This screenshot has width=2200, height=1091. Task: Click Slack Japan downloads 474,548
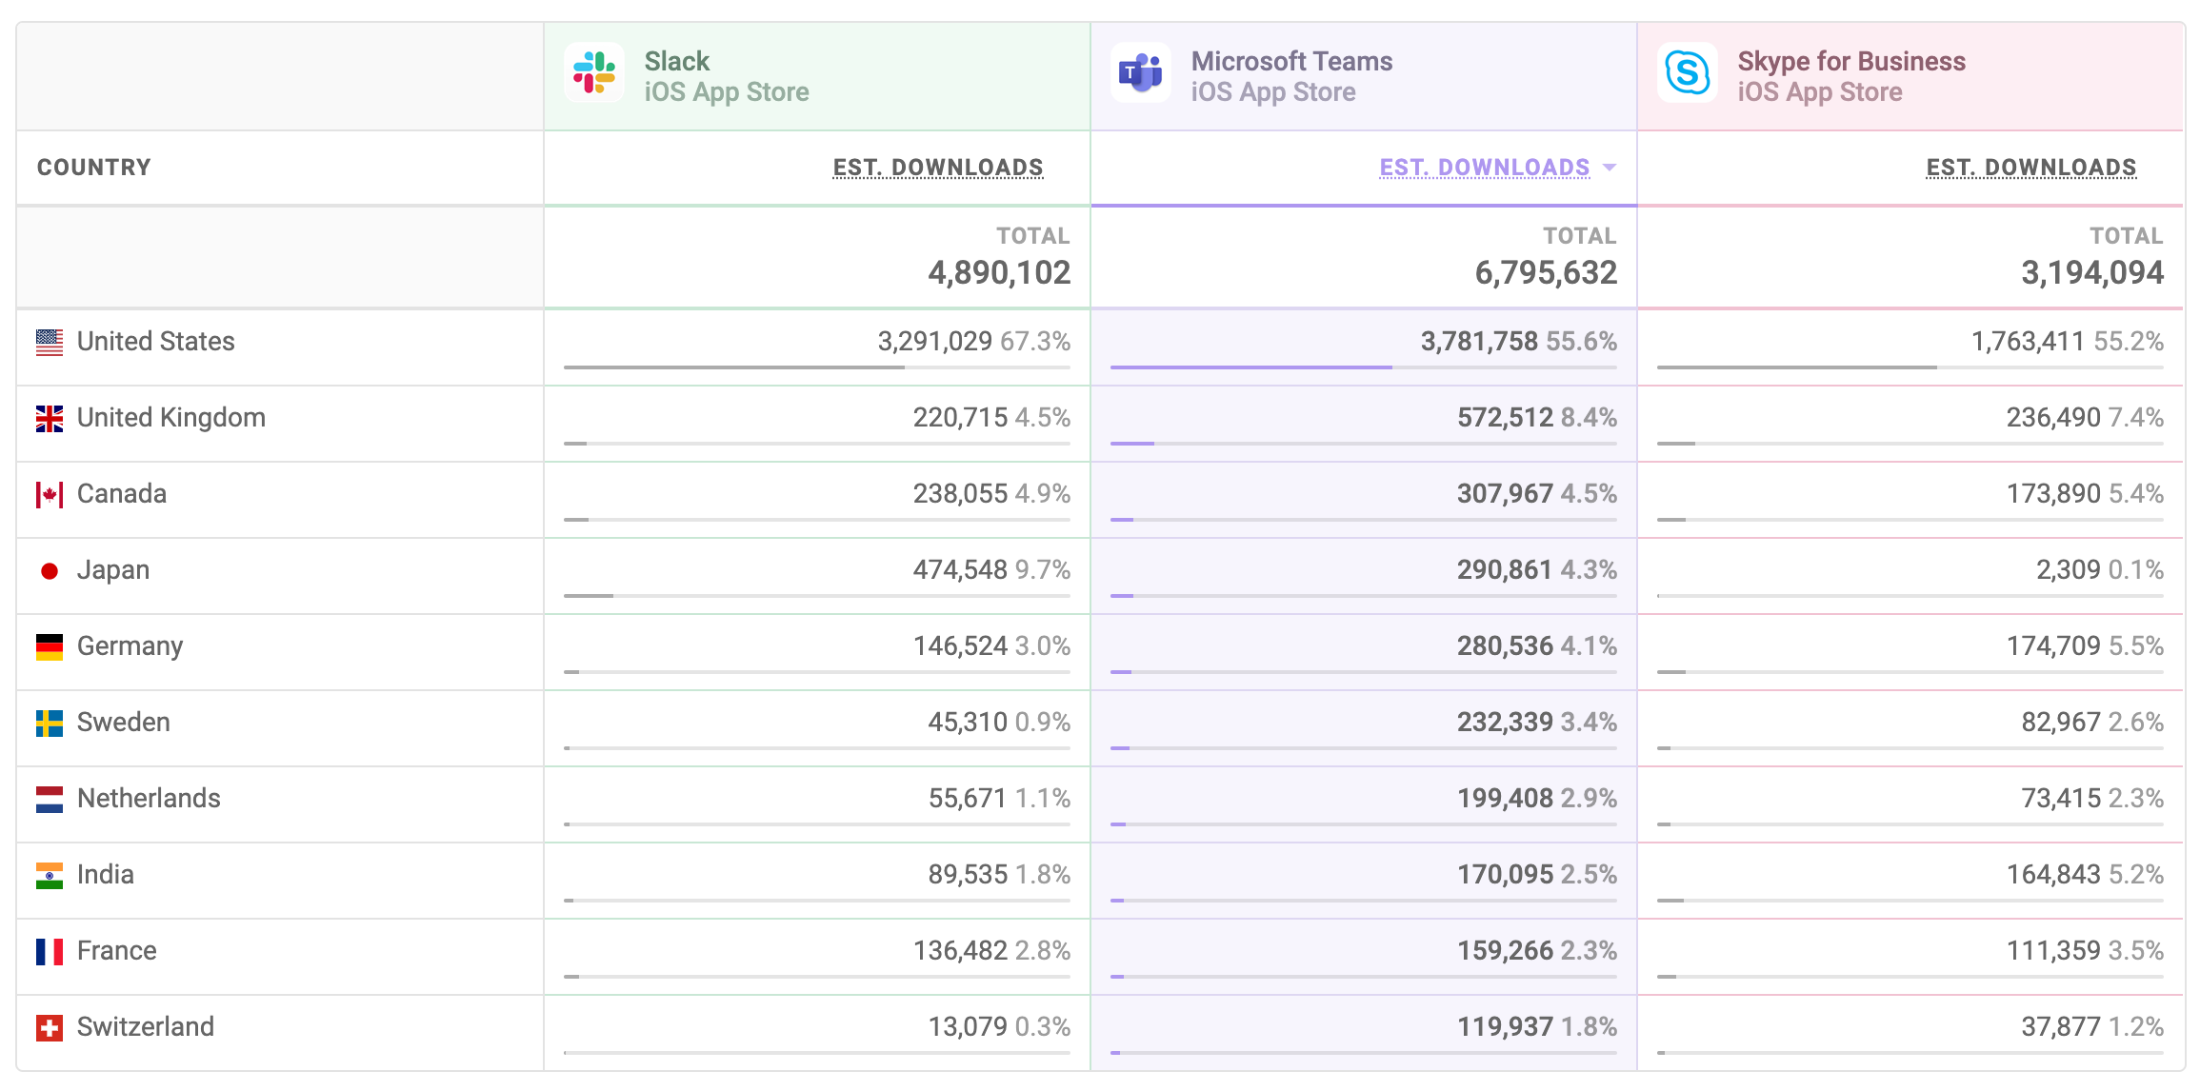point(960,569)
